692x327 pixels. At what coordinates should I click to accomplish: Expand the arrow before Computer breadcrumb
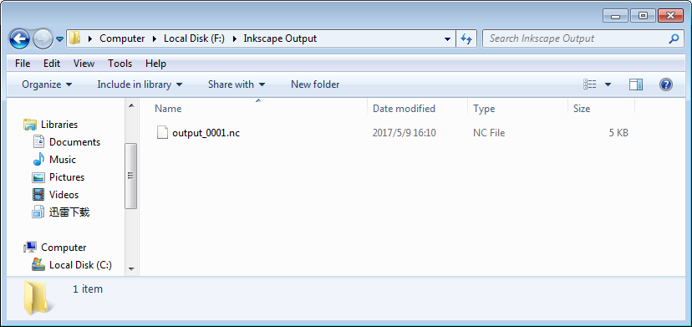pos(90,38)
